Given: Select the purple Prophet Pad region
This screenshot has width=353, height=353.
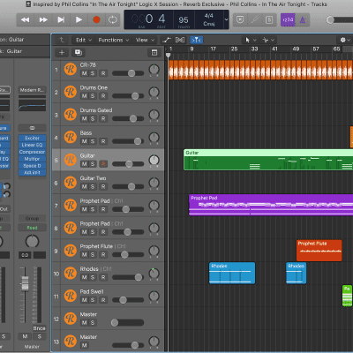Looking at the screenshot, I should tap(271, 205).
